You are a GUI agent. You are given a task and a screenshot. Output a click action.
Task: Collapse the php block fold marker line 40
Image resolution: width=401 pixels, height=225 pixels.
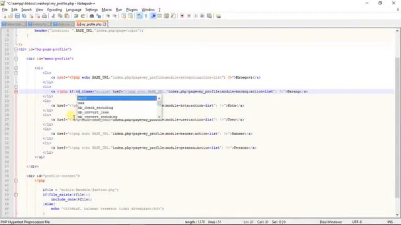coord(16,181)
